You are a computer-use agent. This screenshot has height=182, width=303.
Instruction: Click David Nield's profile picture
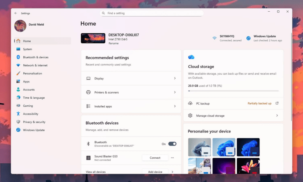(x=20, y=26)
